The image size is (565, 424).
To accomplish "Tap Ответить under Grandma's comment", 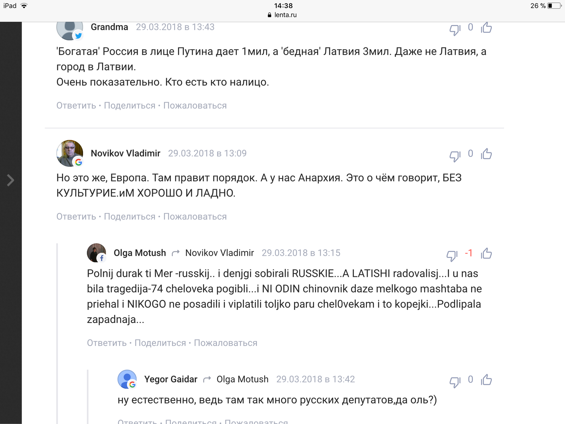I will point(76,106).
